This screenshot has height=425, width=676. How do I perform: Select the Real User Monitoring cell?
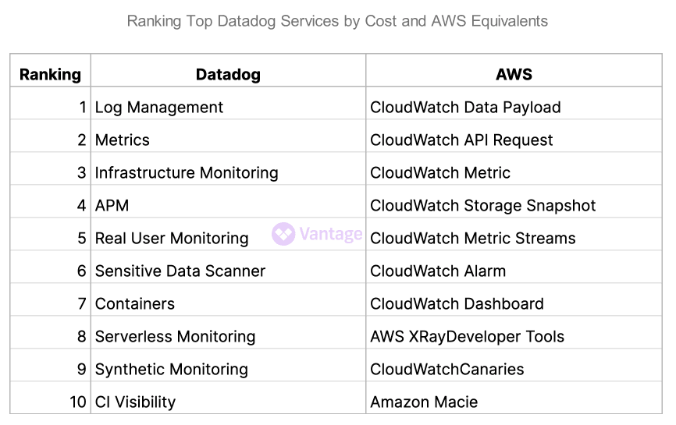point(172,239)
